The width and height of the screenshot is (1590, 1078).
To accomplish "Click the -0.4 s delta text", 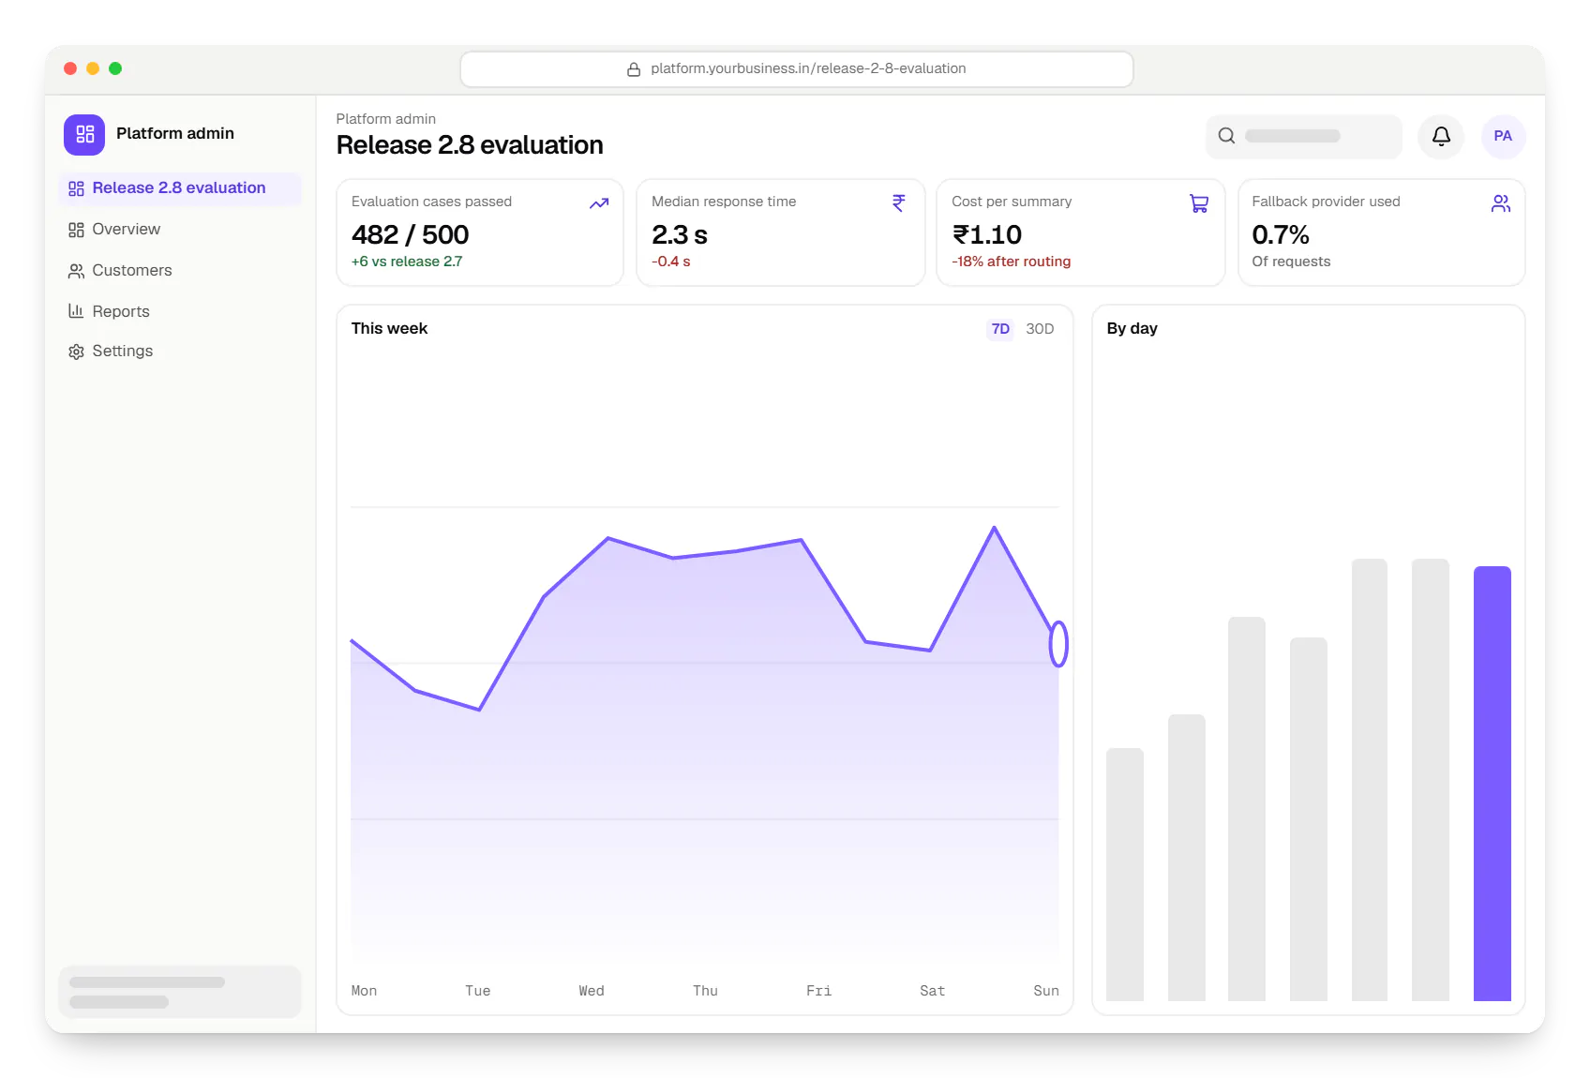I will point(671,262).
